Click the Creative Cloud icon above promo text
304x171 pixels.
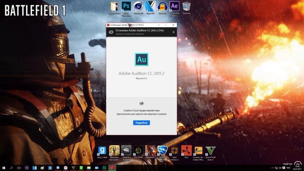(142, 104)
